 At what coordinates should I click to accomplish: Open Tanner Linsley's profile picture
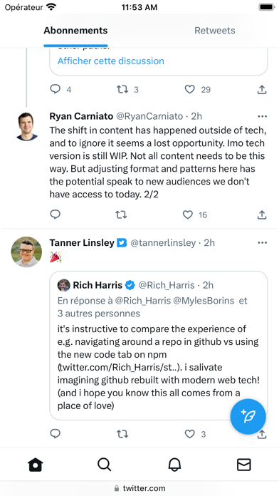26,252
